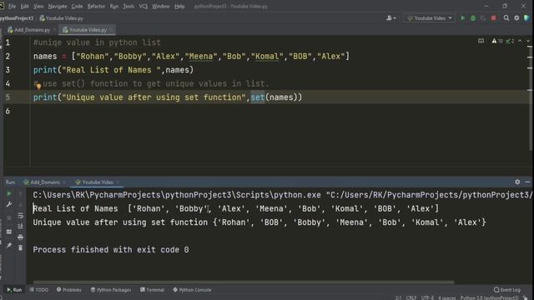This screenshot has height=300, width=534.
Task: Restore layout icon in the Run panel
Action: [9, 232]
